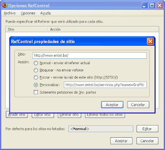Click Editar button for default sites
Screen dimensions: 165x150
point(147,129)
